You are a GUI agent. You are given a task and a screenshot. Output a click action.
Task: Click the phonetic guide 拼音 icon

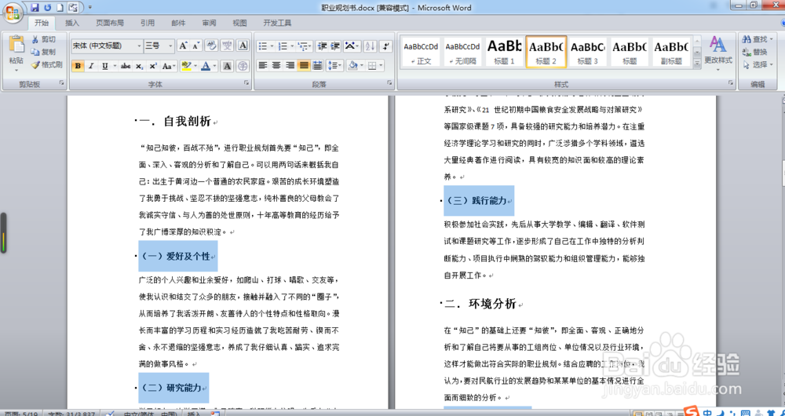click(228, 46)
